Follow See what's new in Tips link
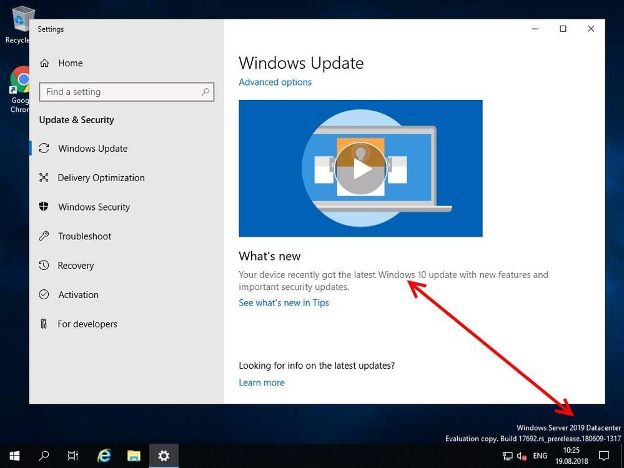 click(284, 303)
